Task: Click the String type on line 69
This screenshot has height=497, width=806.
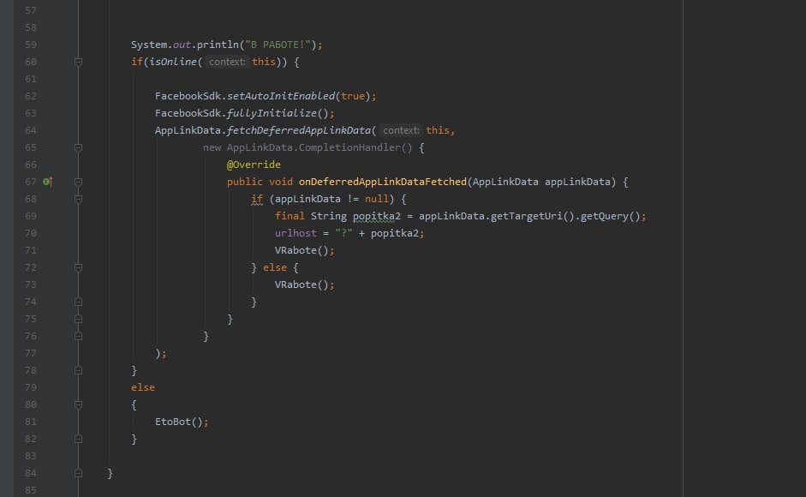Action: click(328, 216)
